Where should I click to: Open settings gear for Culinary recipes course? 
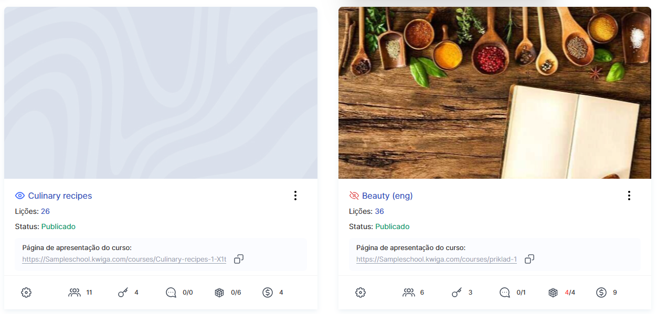26,293
